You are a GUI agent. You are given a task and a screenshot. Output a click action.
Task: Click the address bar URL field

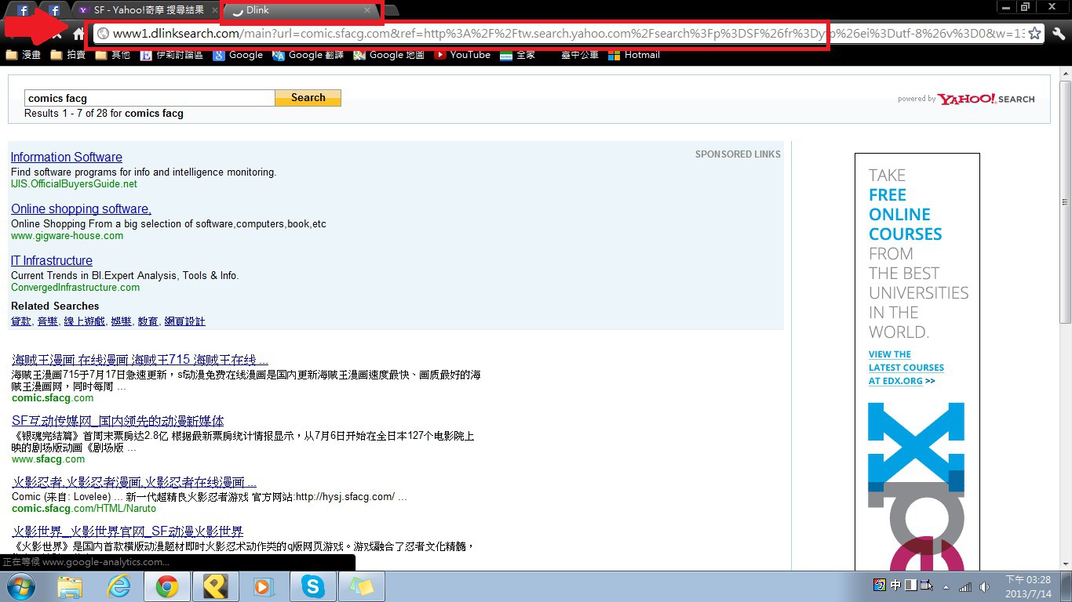[569, 34]
